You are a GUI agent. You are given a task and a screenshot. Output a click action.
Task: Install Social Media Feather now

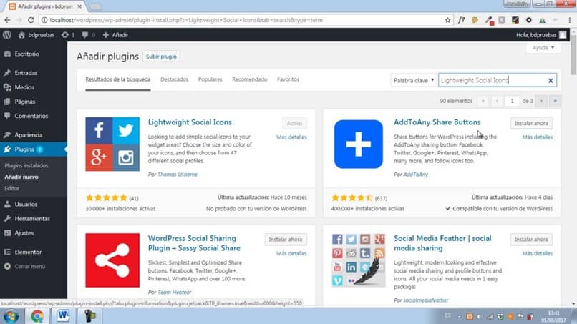[531, 240]
